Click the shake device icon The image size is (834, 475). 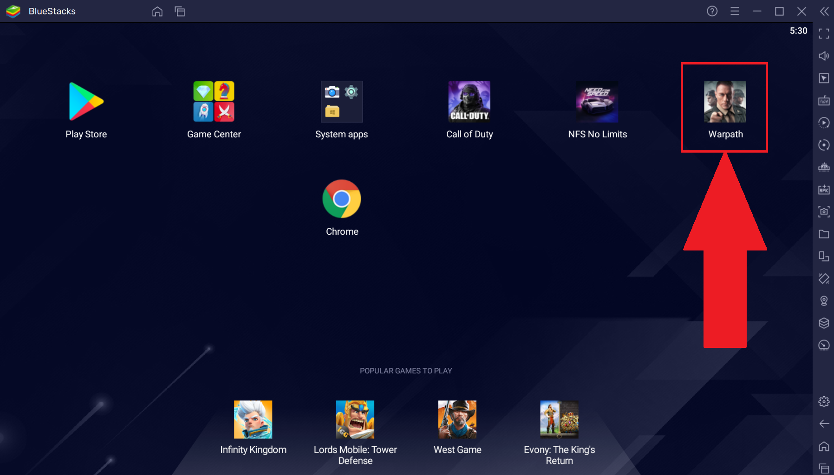click(x=824, y=279)
